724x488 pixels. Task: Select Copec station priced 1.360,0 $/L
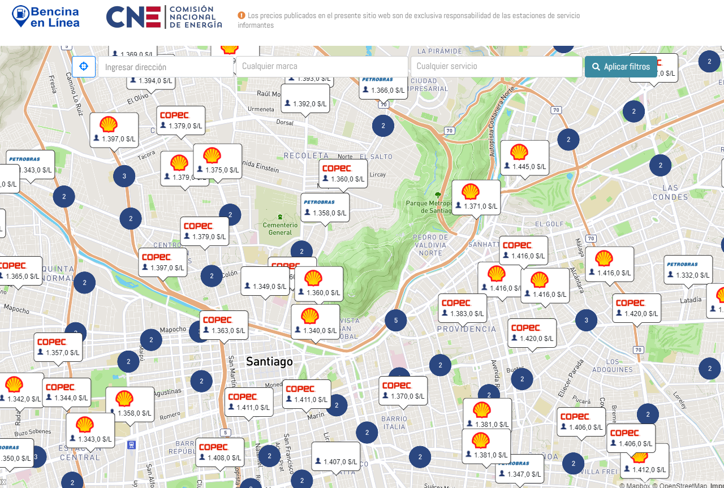click(343, 174)
